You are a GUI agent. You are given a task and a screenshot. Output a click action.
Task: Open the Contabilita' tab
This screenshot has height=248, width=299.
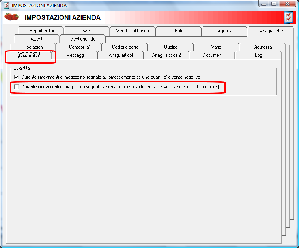79,47
